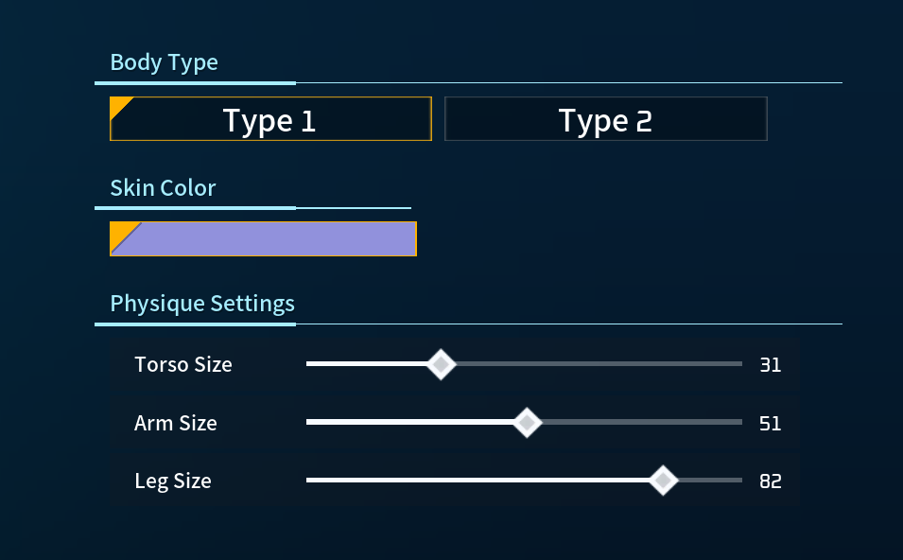Switch body type to Type 2

click(605, 119)
